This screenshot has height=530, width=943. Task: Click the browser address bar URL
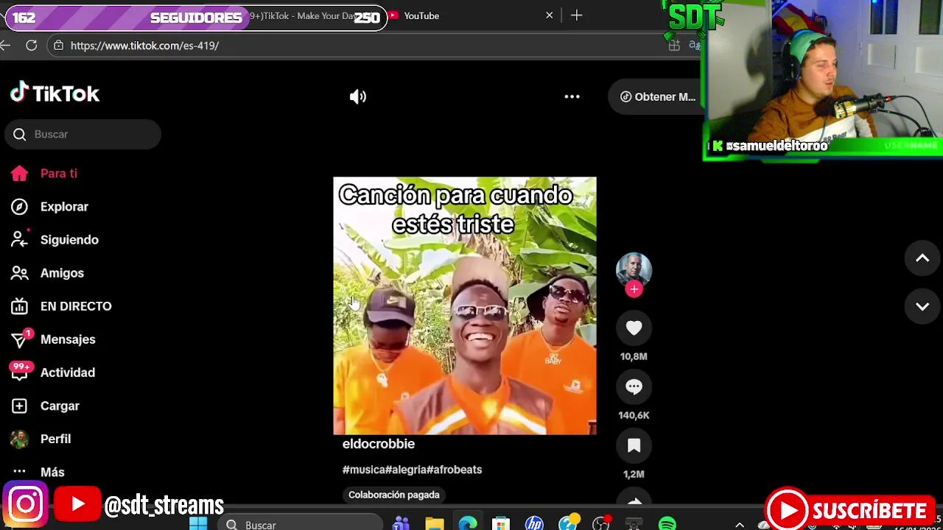pyautogui.click(x=144, y=46)
